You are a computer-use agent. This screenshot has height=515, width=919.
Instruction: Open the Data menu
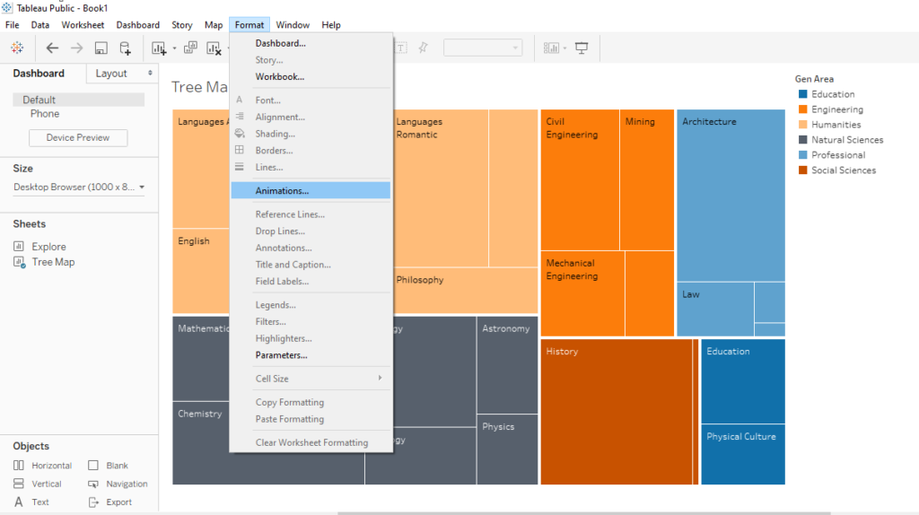[x=39, y=25]
